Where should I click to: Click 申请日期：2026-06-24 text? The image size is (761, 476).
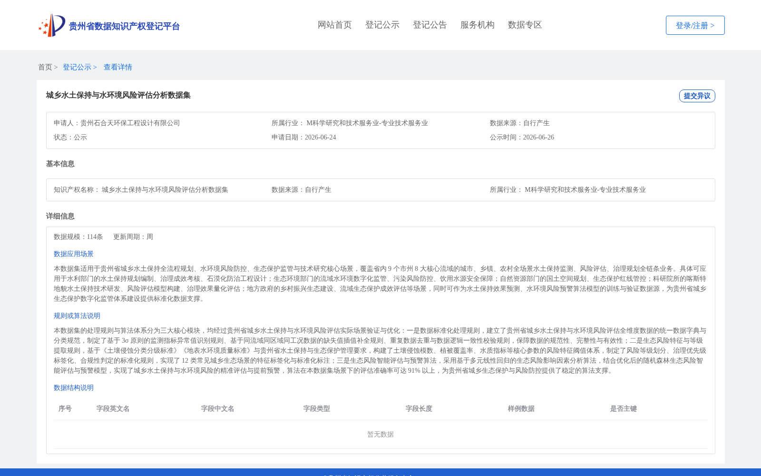pos(303,137)
